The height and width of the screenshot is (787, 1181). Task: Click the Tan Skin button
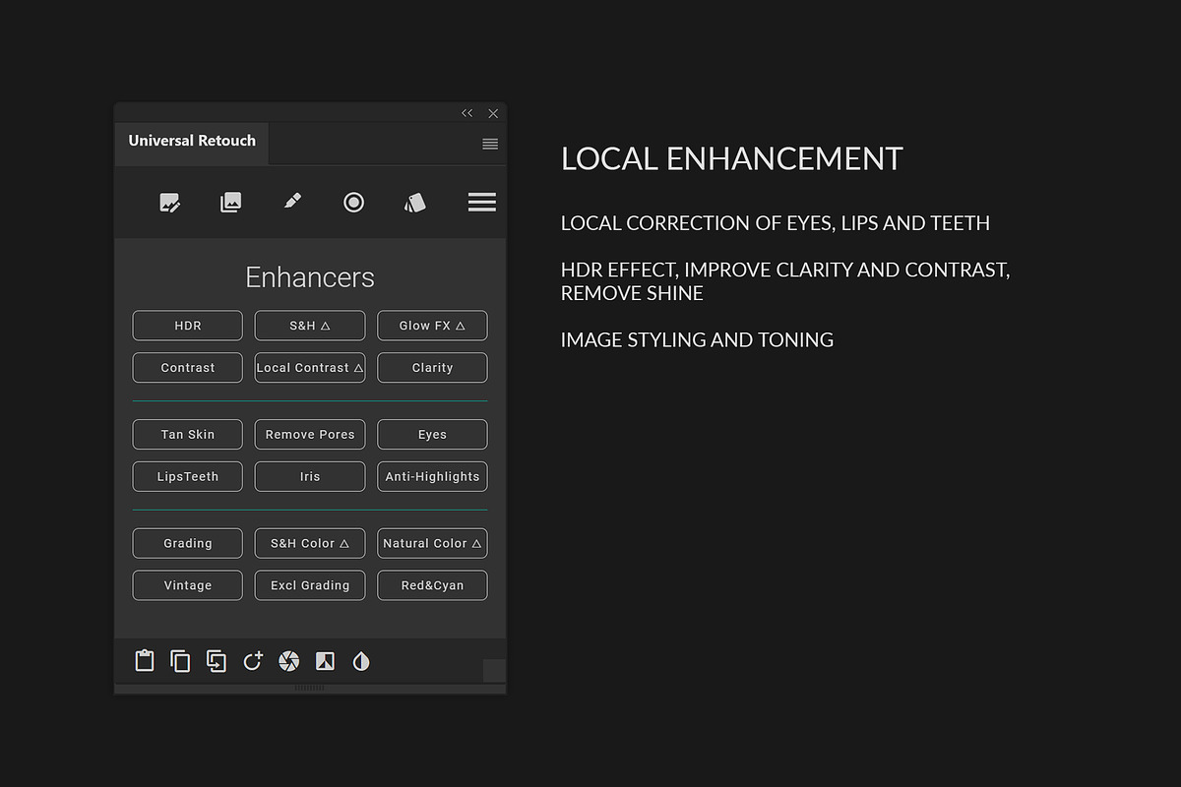(188, 435)
